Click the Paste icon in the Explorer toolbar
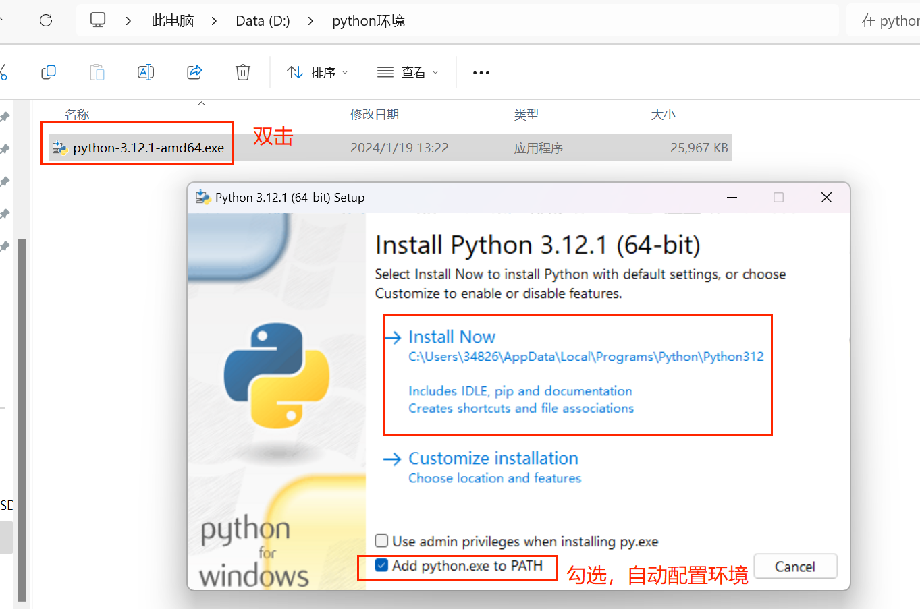 (x=97, y=72)
